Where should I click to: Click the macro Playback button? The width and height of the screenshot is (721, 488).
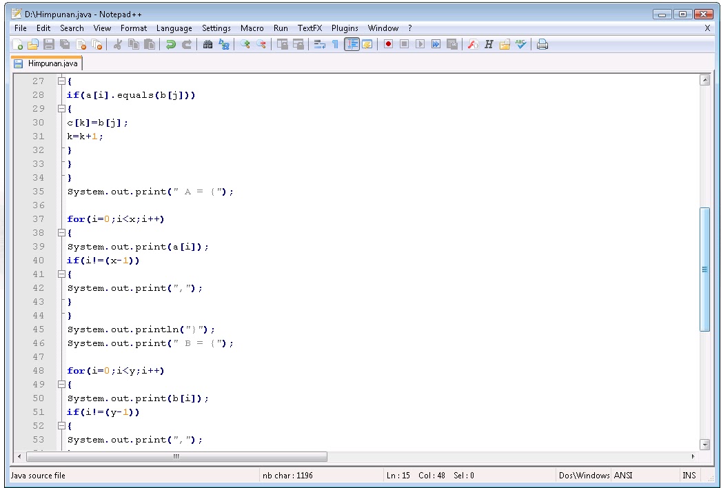click(x=420, y=44)
